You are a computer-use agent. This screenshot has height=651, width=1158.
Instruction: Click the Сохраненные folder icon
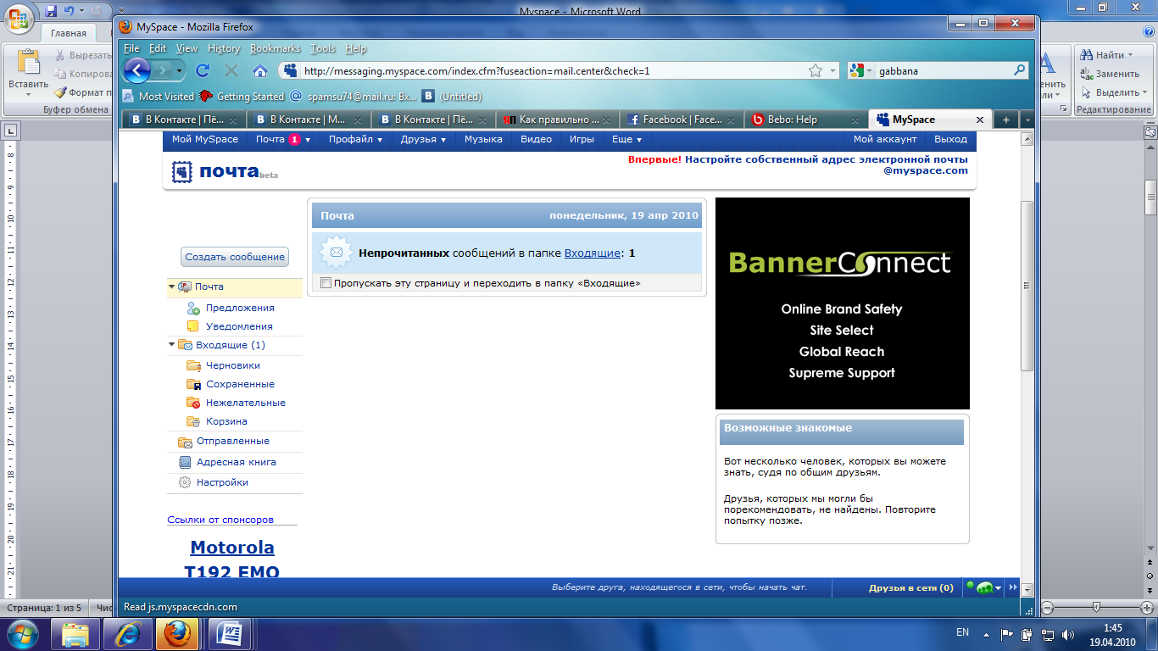tap(192, 384)
